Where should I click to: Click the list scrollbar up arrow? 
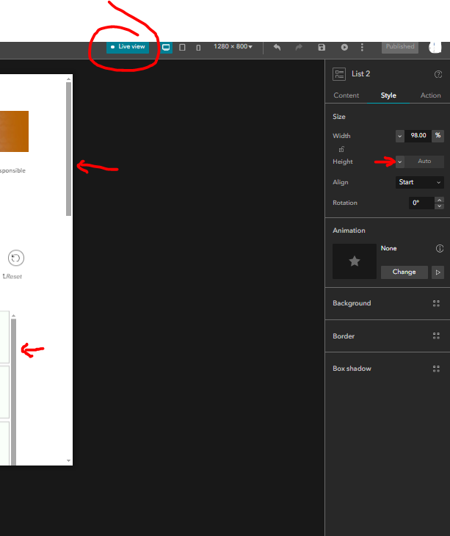pos(14,316)
